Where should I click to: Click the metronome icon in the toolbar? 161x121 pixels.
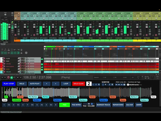point(21,50)
